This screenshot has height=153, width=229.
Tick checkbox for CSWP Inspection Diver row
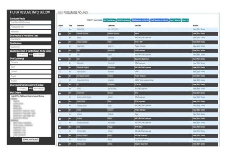coord(60,81)
